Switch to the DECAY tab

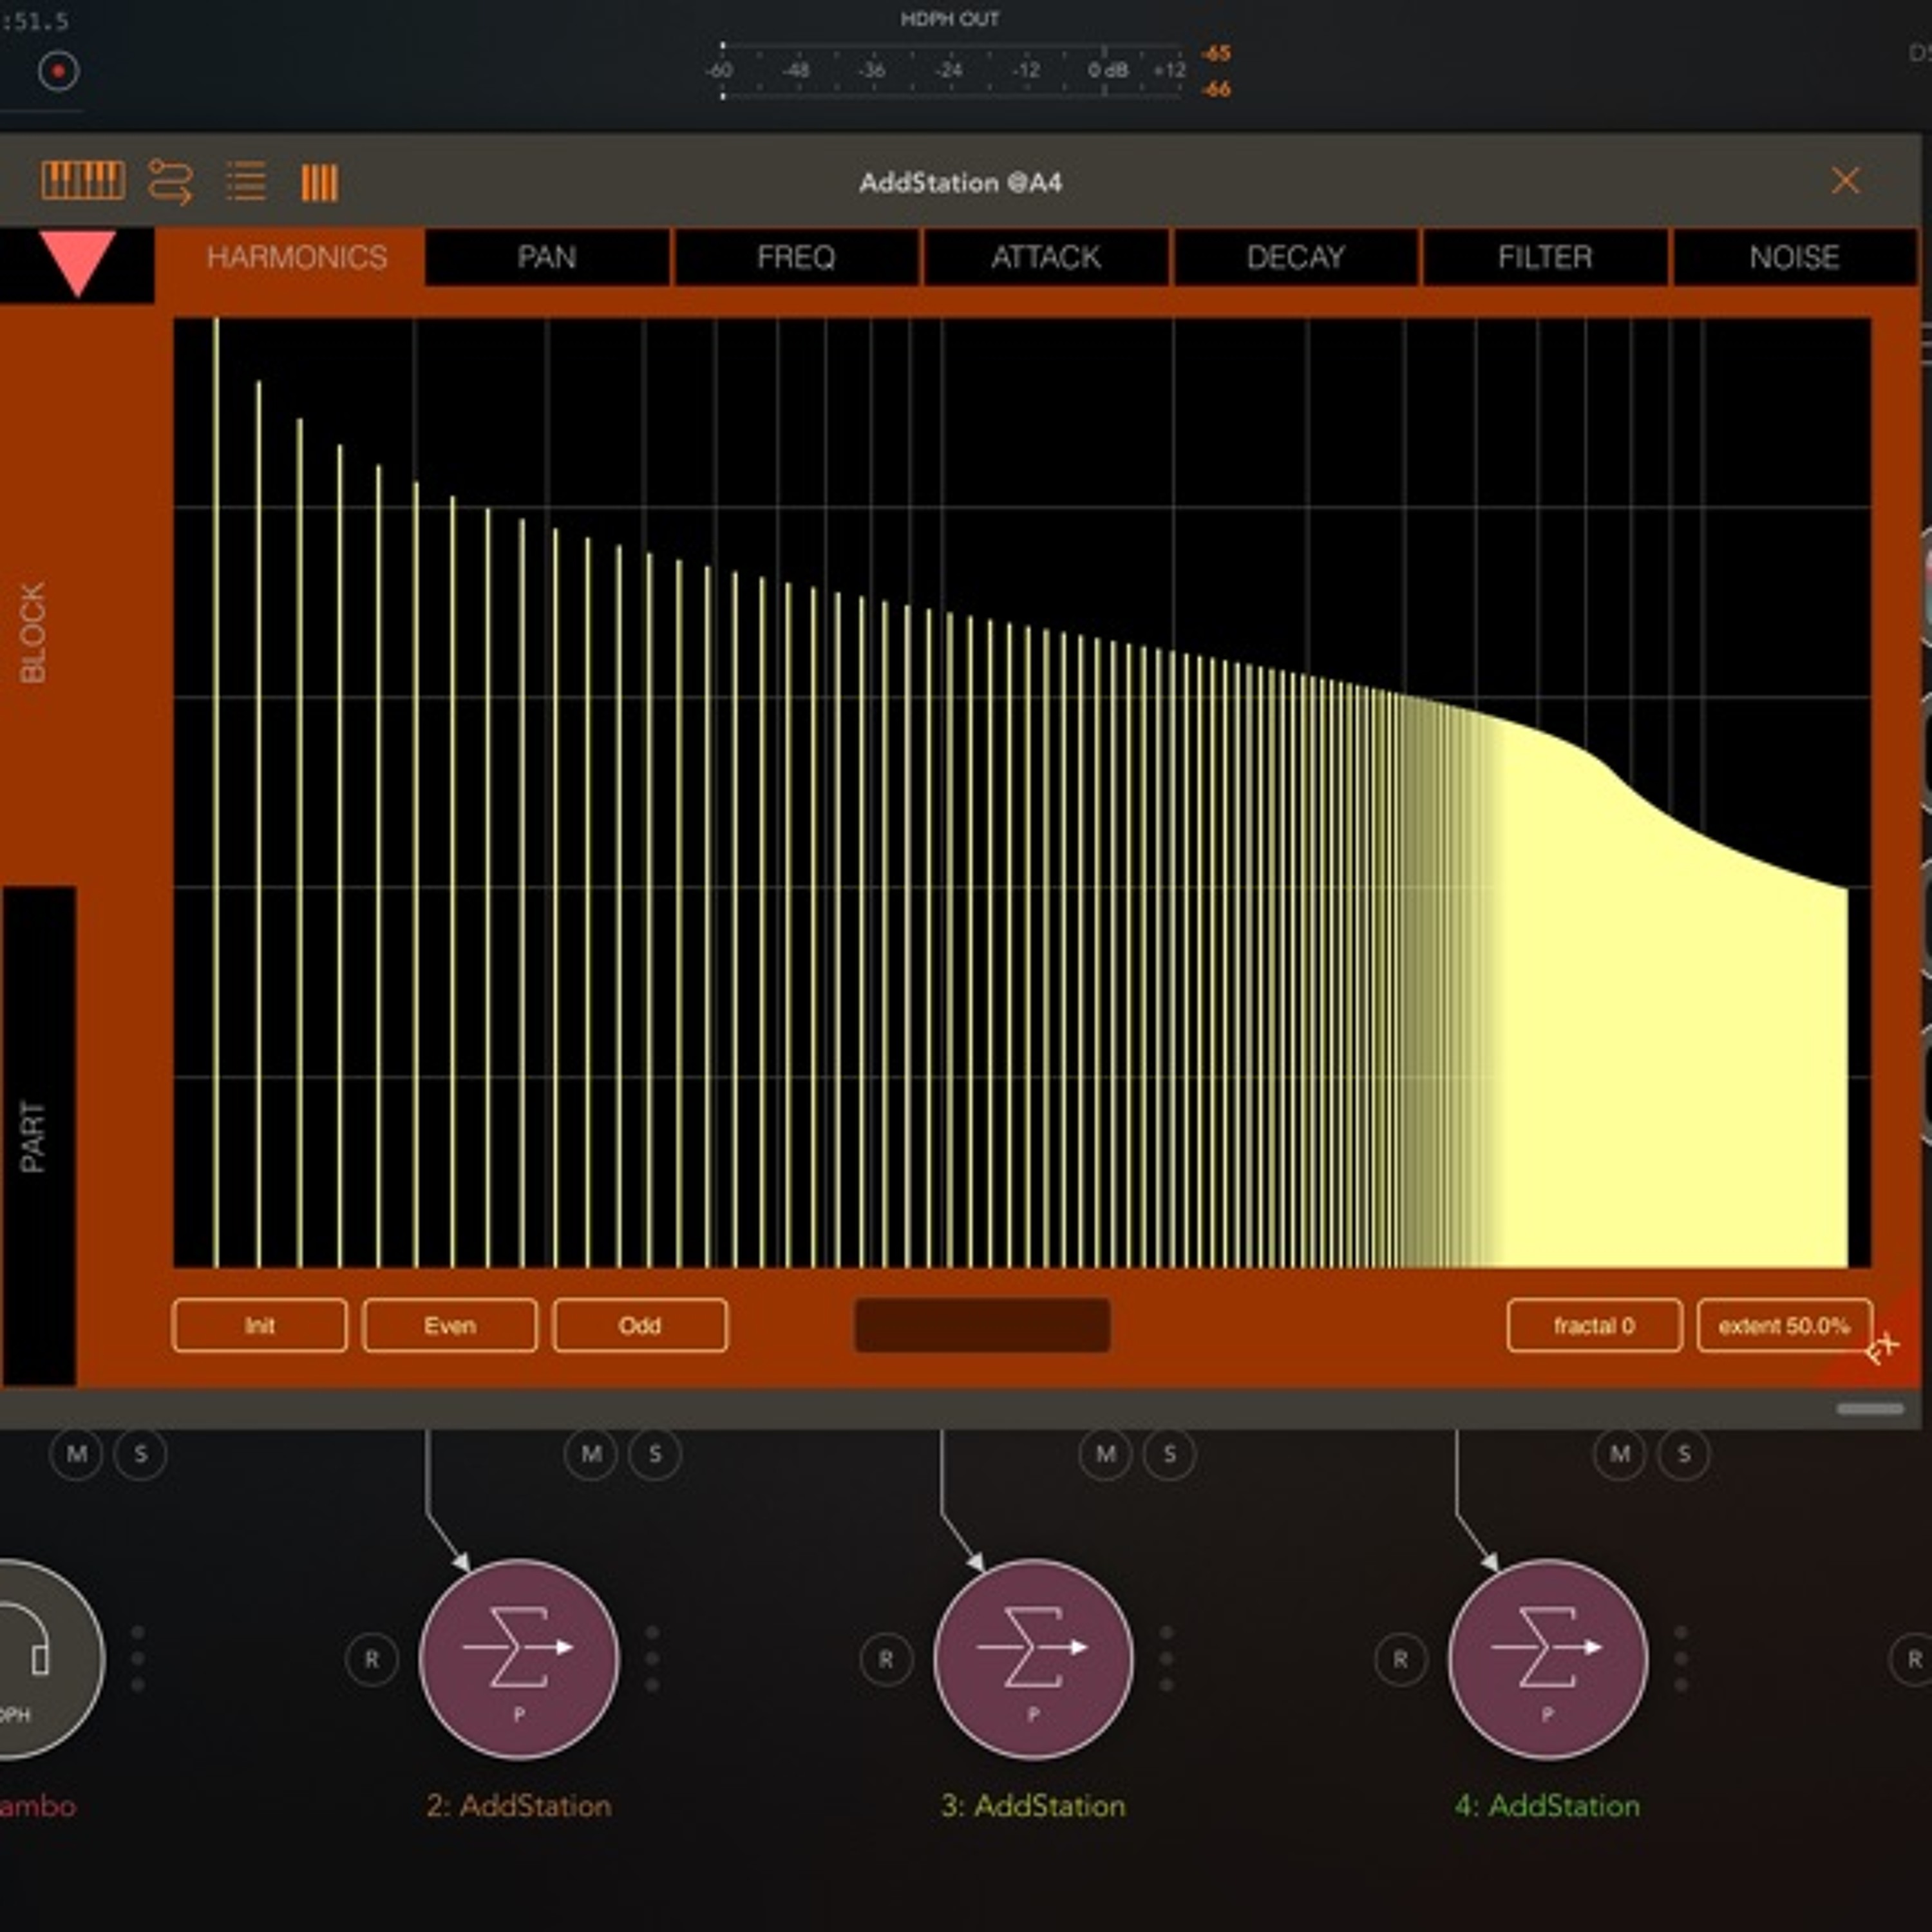coord(1296,258)
